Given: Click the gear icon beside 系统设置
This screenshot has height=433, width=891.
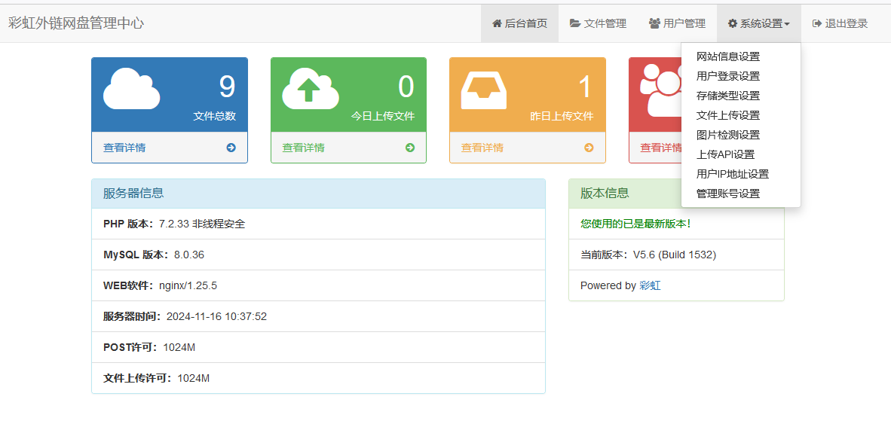Looking at the screenshot, I should click(x=733, y=23).
